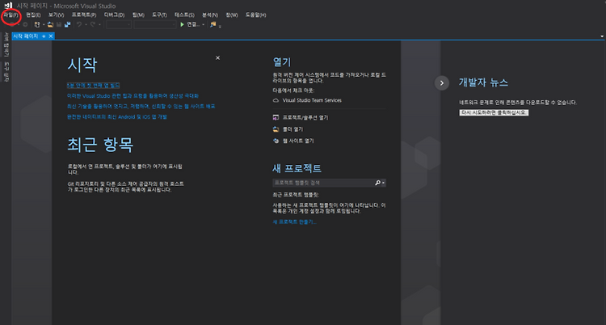Open the solution configurations combo box

tap(119, 24)
